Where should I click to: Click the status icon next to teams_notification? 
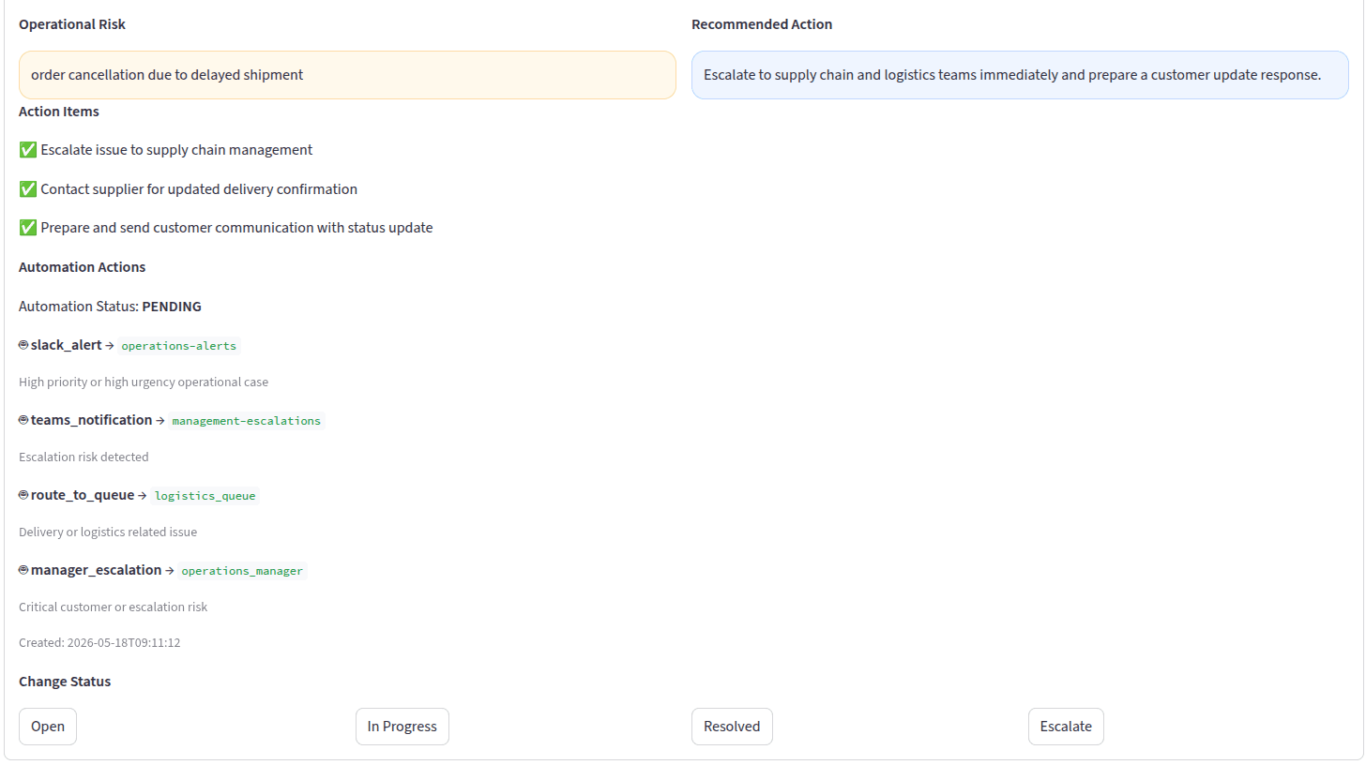(23, 420)
